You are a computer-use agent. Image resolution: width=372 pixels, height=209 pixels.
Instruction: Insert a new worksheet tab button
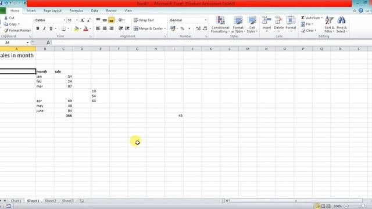[81, 201]
